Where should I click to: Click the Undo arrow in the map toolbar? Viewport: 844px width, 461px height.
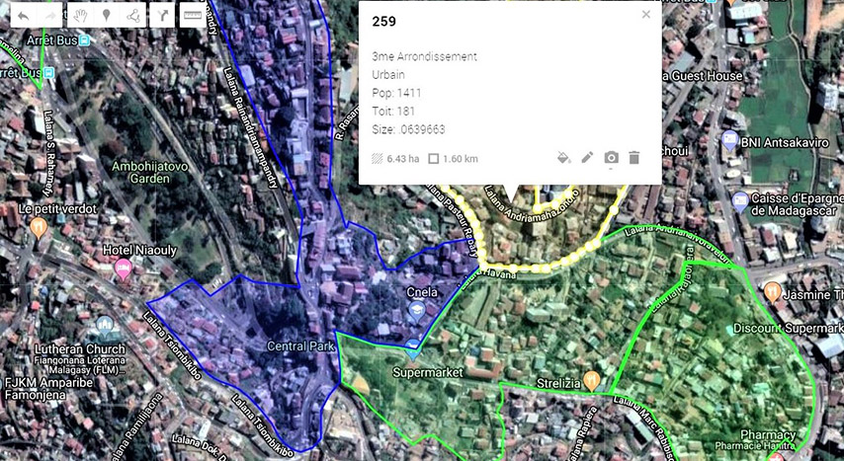point(22,16)
